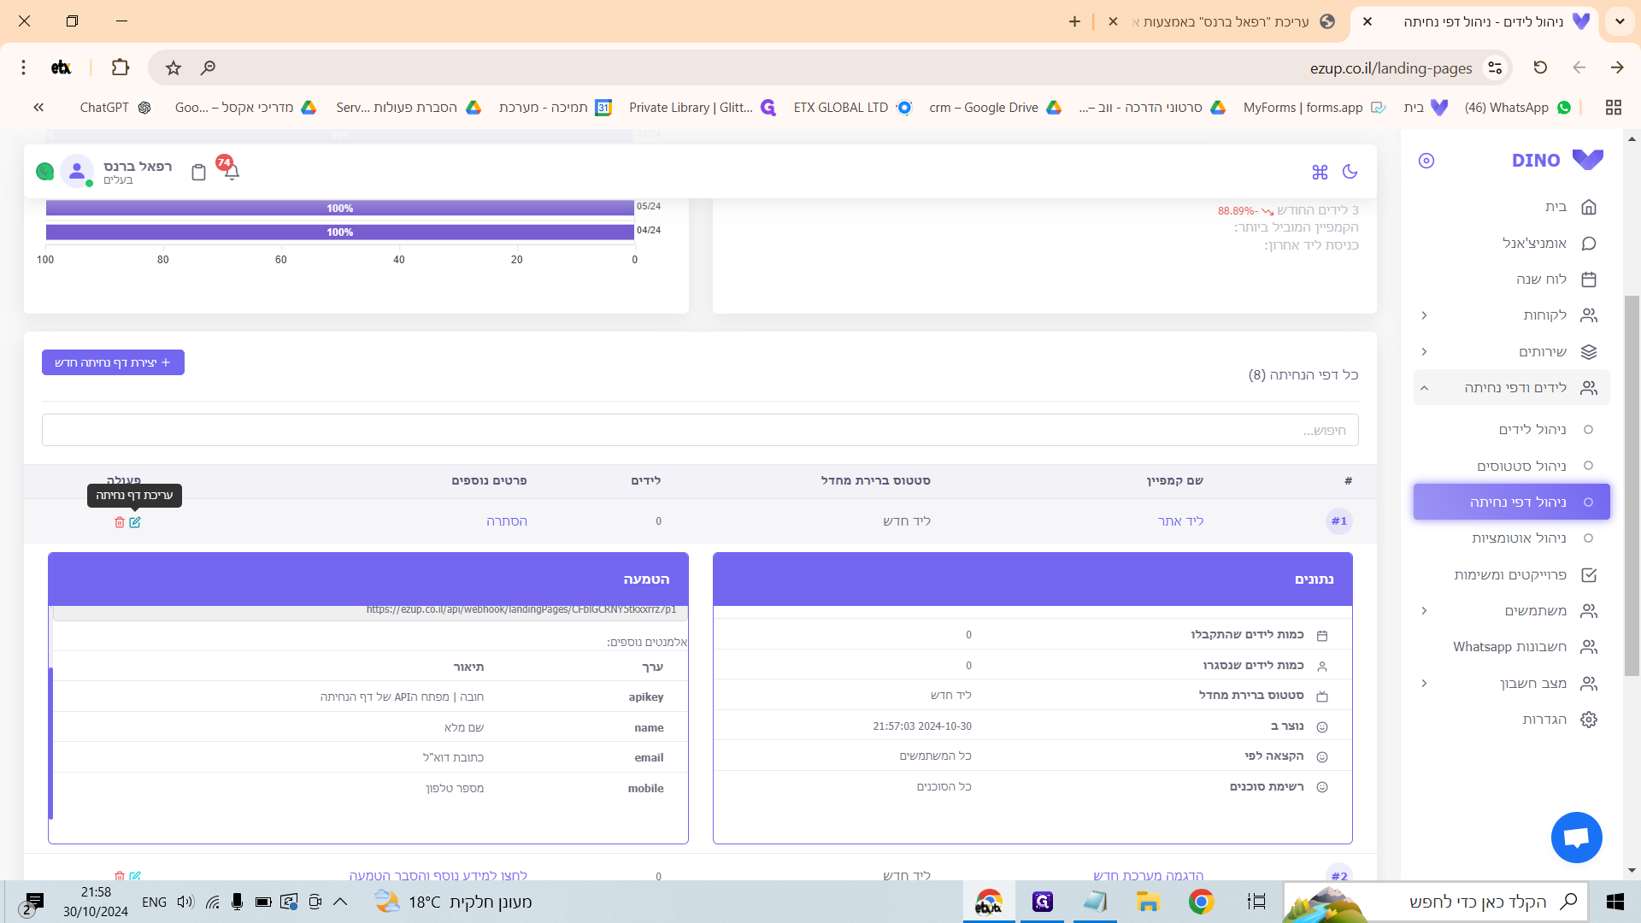Open tab search dropdown arrow

(x=1620, y=21)
